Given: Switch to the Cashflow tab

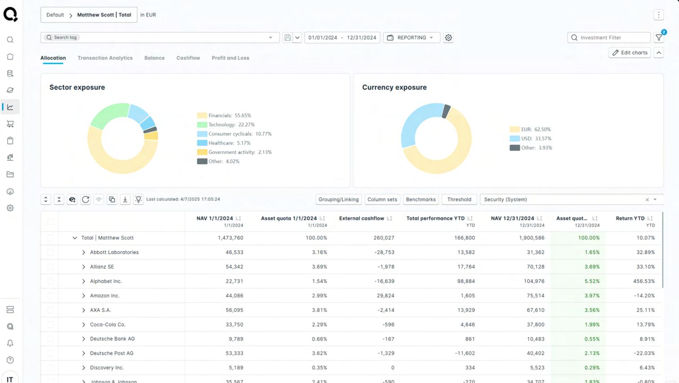Looking at the screenshot, I should 188,58.
